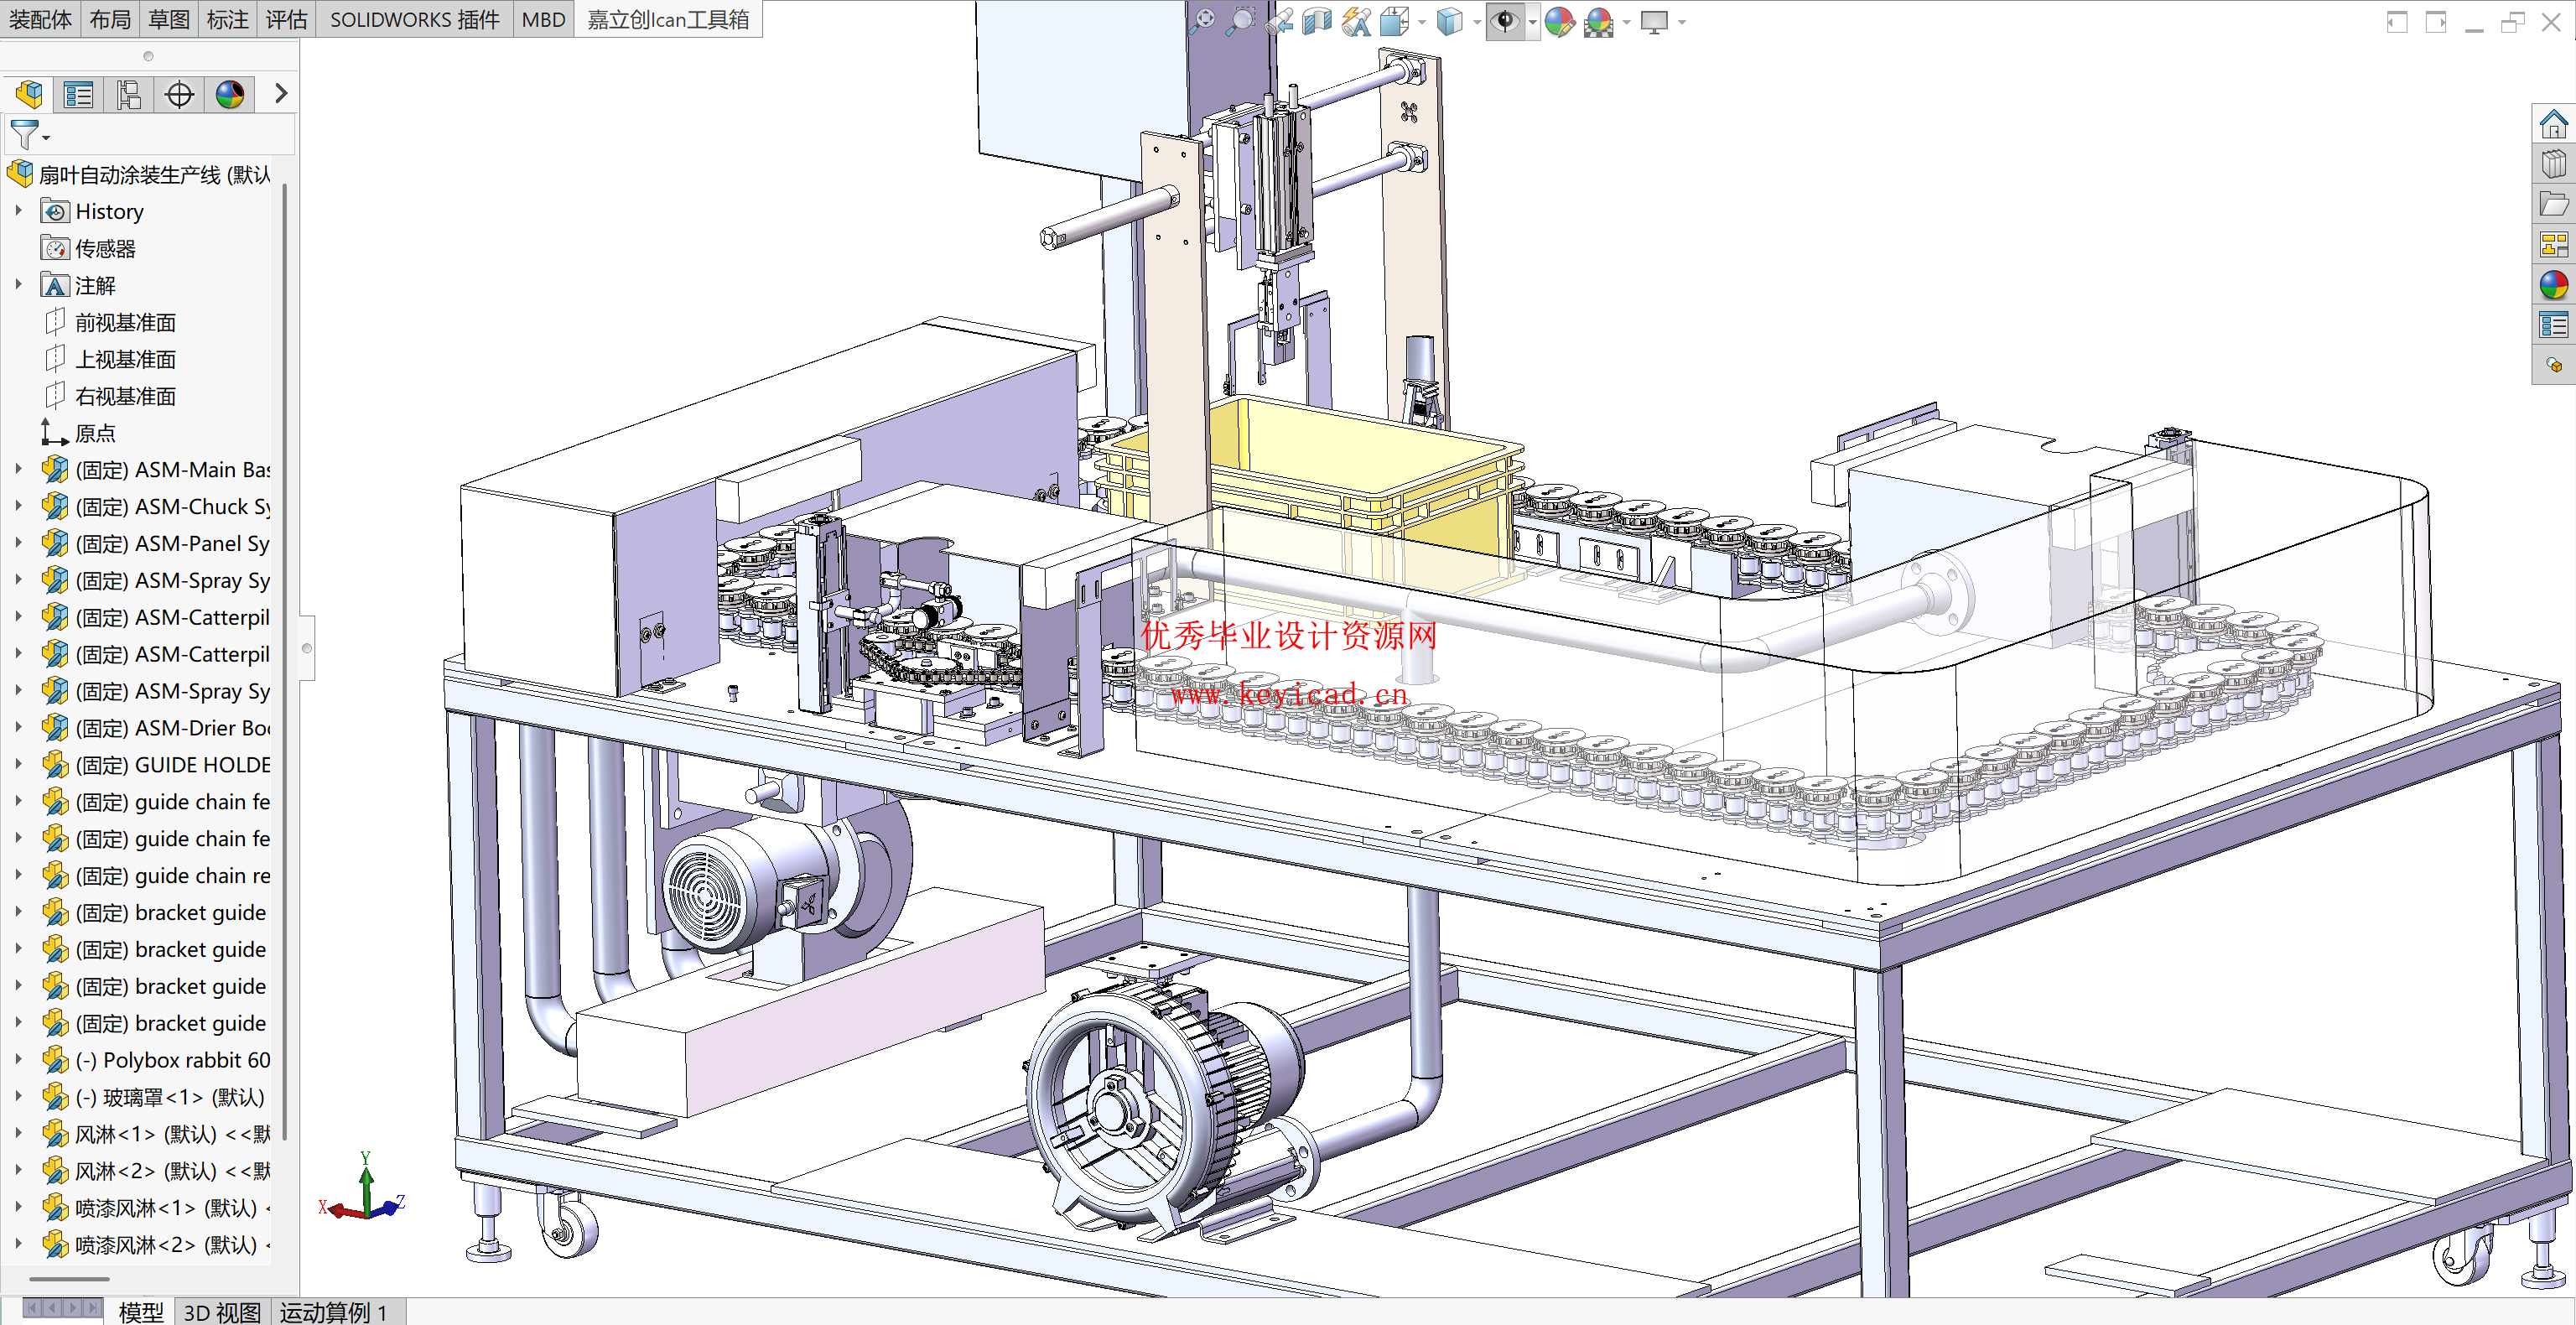Select the top-level 扇叶自动涂装生产线 assembly
This screenshot has height=1325, width=2576.
pos(139,175)
